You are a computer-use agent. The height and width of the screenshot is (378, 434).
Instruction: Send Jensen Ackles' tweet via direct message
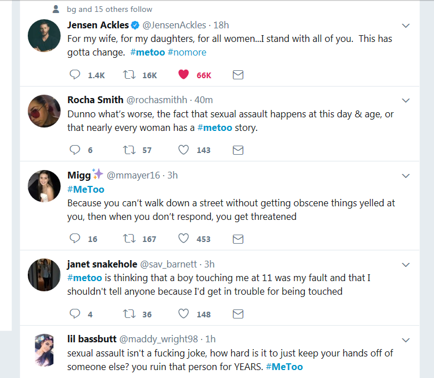(238, 75)
